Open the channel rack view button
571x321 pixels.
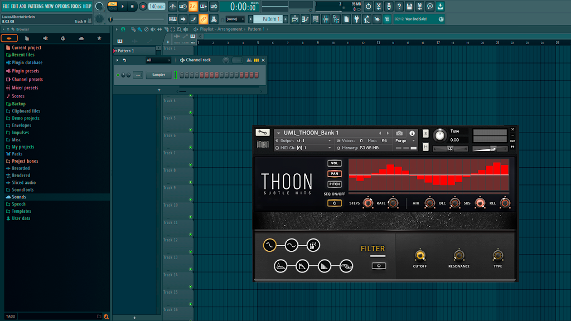(x=316, y=20)
